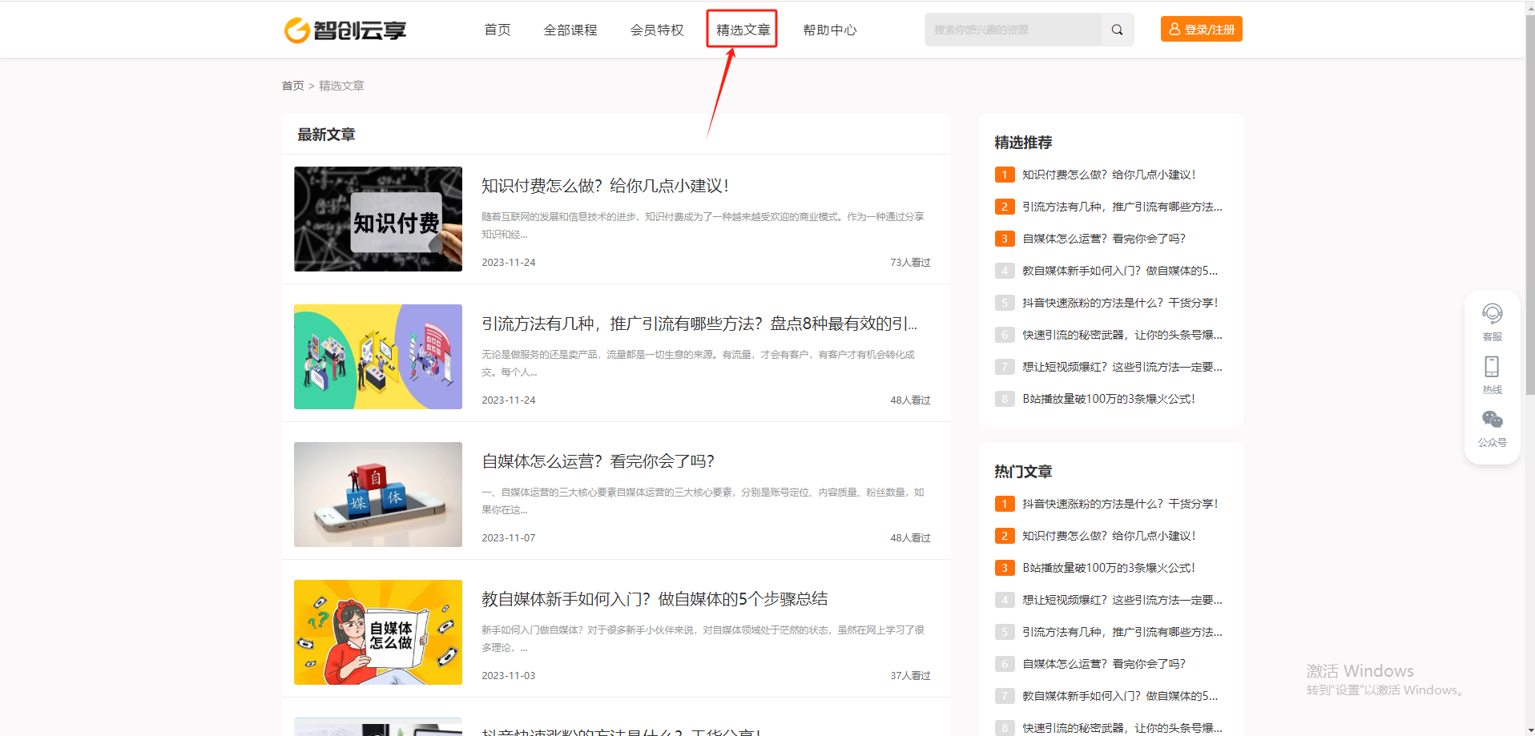Open 热门文章 item 引流方法有几种

click(x=1122, y=632)
